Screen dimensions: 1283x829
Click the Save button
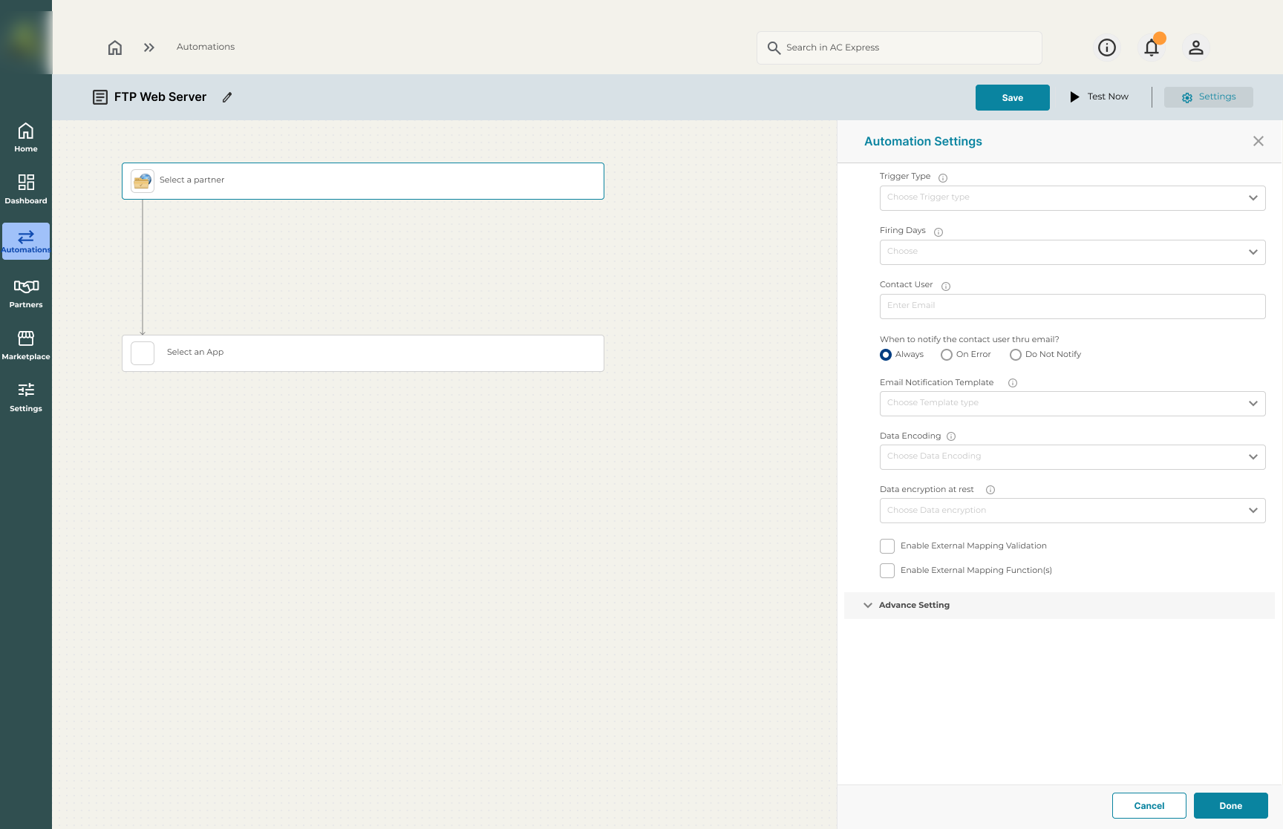click(x=1012, y=98)
